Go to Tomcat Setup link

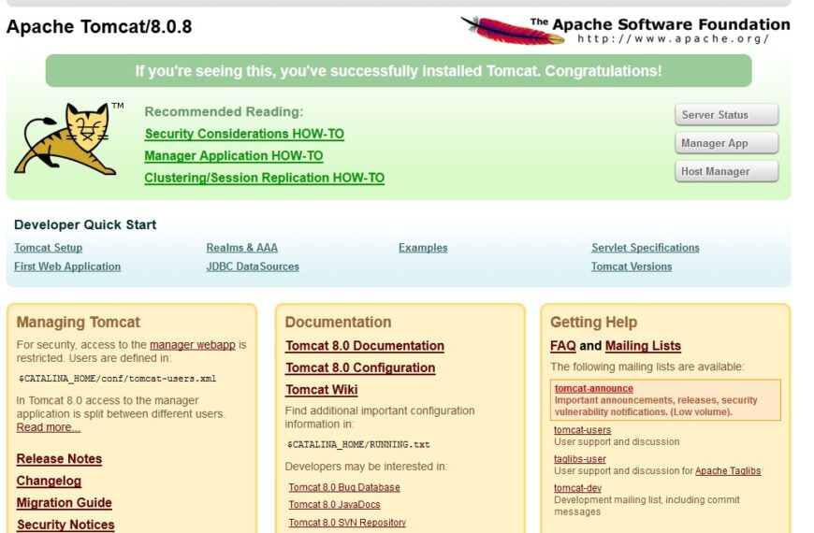click(x=49, y=248)
